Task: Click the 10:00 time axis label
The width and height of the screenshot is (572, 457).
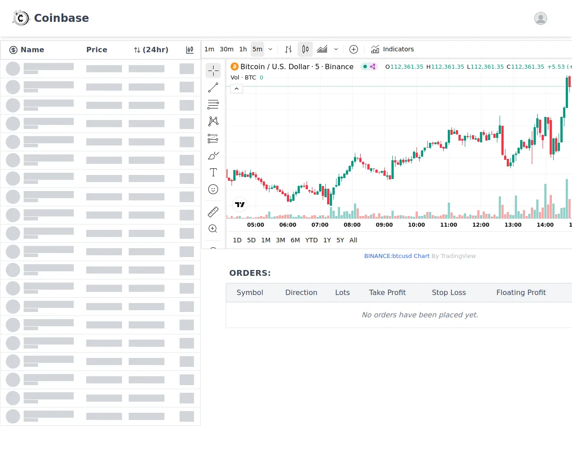Action: [416, 225]
